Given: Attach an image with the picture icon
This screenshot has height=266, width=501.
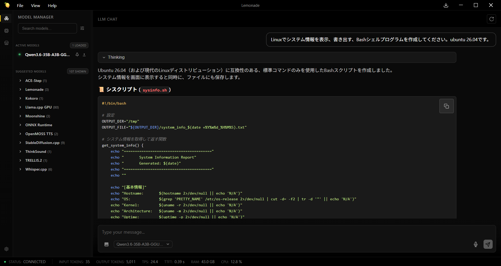Looking at the screenshot, I should pos(106,244).
